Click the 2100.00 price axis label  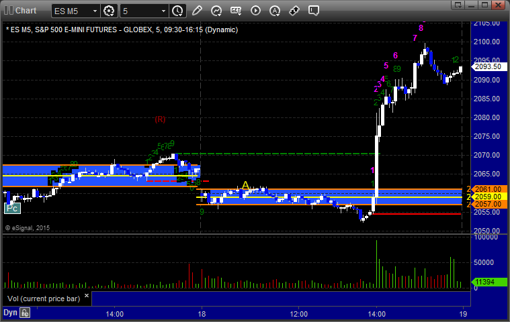coord(487,42)
